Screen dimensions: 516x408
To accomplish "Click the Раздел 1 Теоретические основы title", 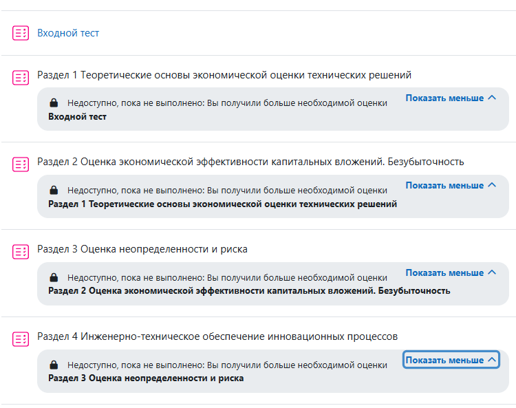I will [224, 75].
